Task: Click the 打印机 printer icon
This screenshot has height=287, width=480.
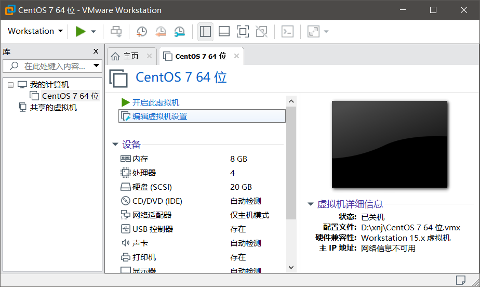Action: (x=126, y=257)
